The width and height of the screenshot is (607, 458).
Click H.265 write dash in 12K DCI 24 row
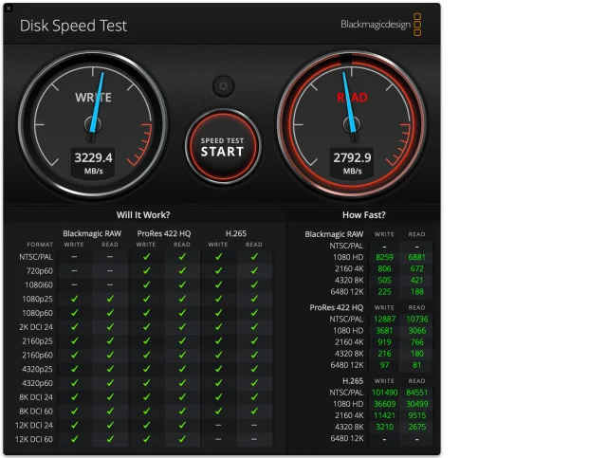tap(218, 425)
